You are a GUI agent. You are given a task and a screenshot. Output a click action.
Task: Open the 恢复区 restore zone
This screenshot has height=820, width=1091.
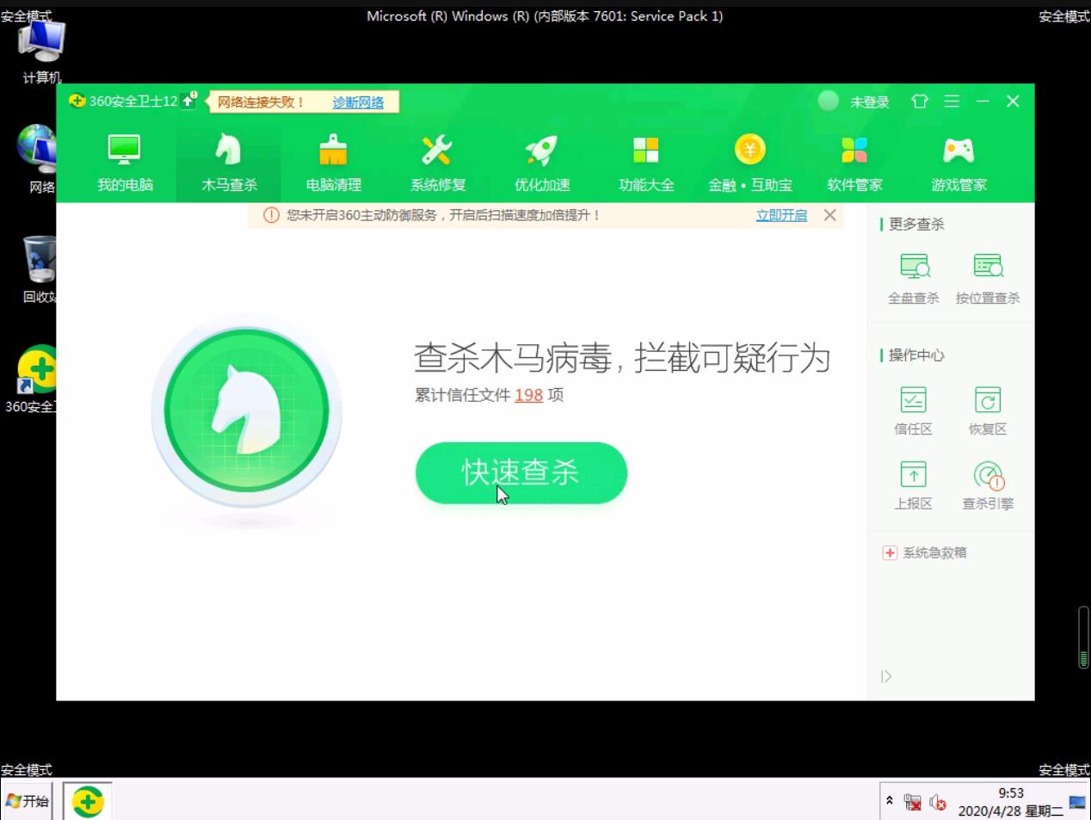[988, 410]
